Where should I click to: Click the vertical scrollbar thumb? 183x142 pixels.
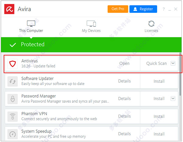tap(180, 74)
